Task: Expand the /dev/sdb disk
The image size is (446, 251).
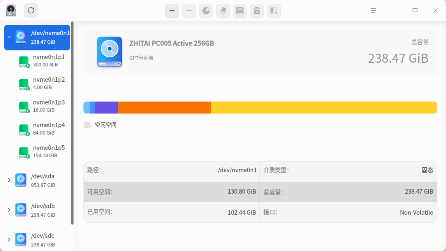Action: [x=9, y=210]
